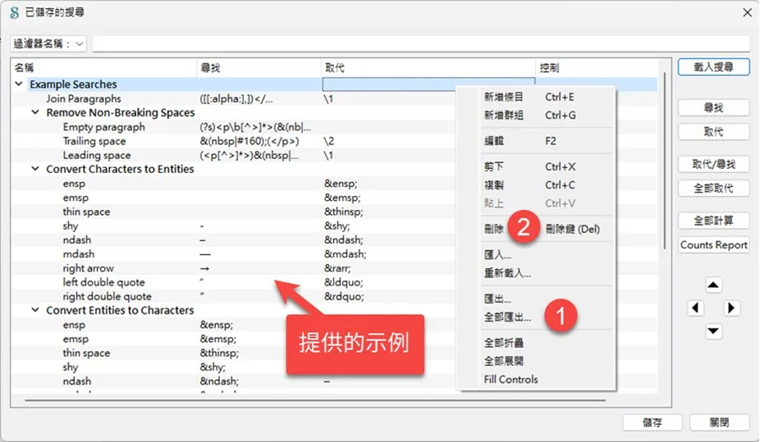Click the Sigil app icon in title bar

point(15,12)
